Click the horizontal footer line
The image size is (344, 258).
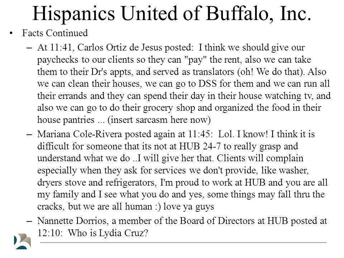tap(183, 243)
